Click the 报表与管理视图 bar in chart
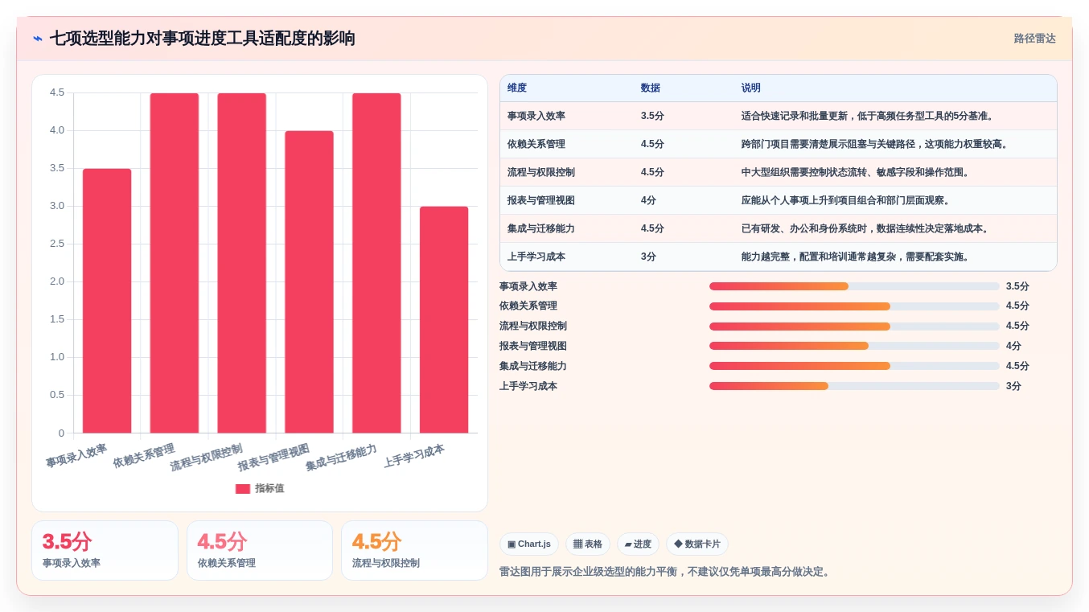This screenshot has width=1089, height=612. pos(309,281)
